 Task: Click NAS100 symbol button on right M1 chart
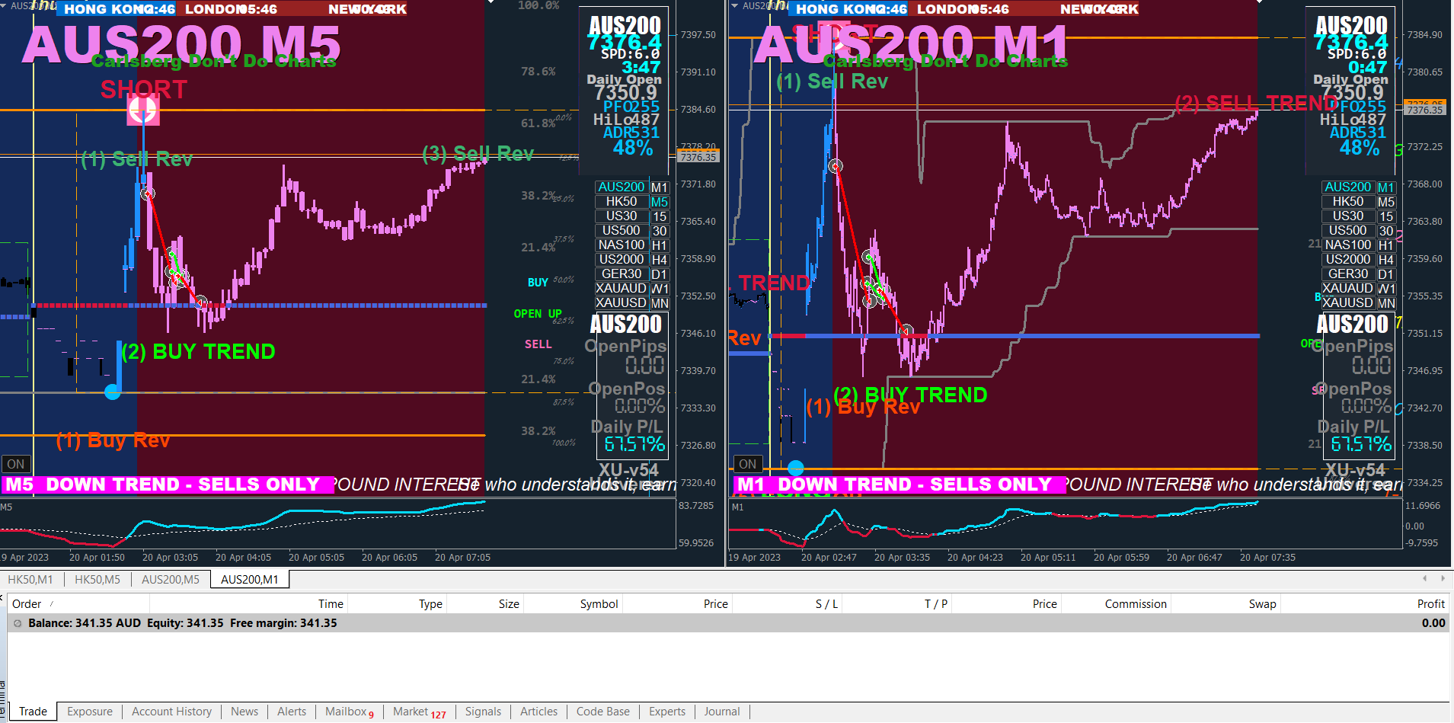pos(1348,245)
